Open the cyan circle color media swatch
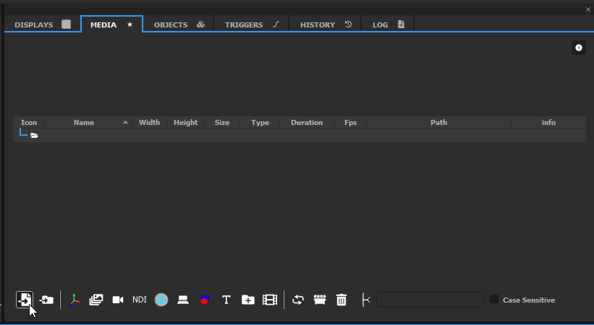594x325 pixels. click(x=161, y=300)
